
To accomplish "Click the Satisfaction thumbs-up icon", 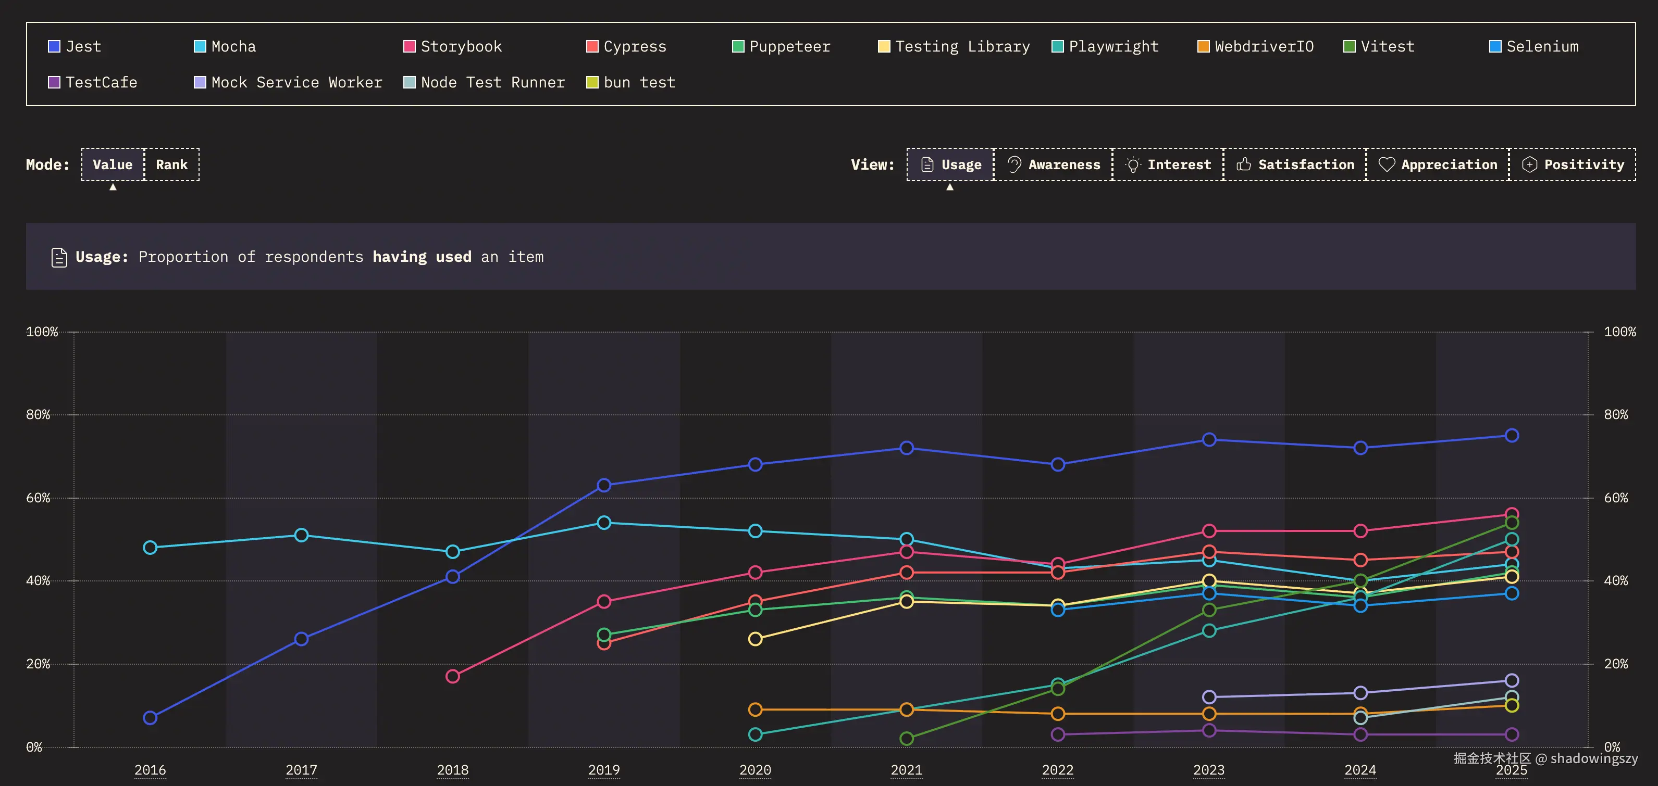I will [1243, 164].
